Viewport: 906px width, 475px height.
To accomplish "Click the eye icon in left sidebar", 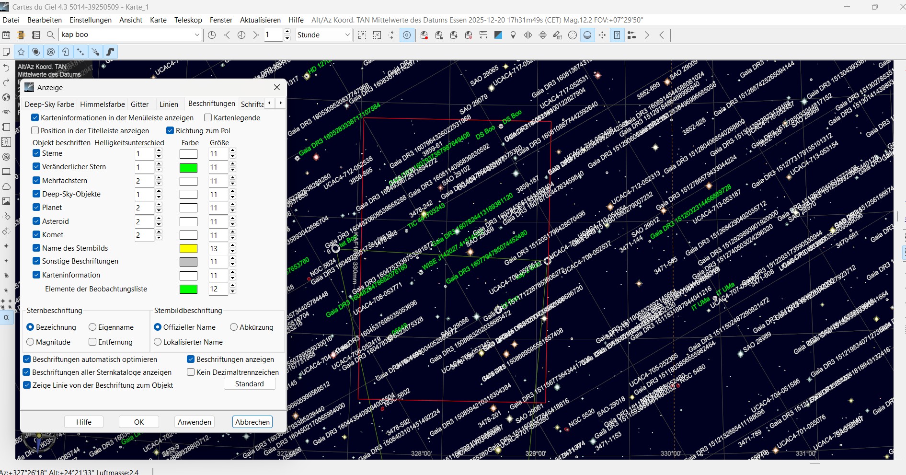I will tap(6, 112).
